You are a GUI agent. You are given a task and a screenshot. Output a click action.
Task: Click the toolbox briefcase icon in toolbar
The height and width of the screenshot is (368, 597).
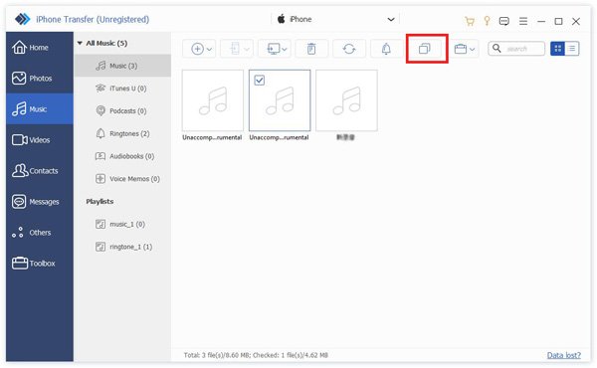[x=461, y=49]
